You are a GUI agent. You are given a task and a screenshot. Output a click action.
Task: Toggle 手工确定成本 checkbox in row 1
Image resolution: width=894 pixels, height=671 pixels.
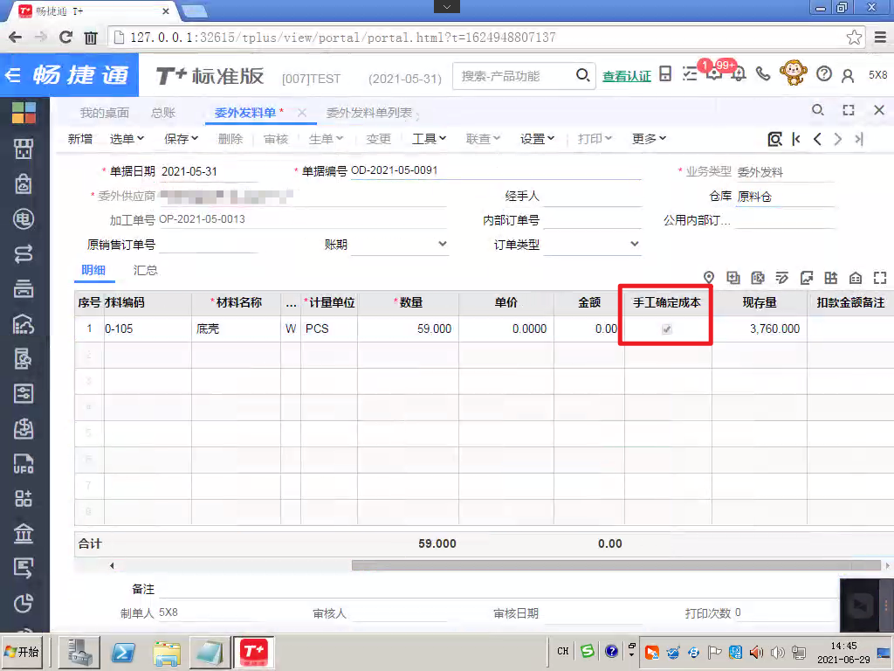pos(666,329)
